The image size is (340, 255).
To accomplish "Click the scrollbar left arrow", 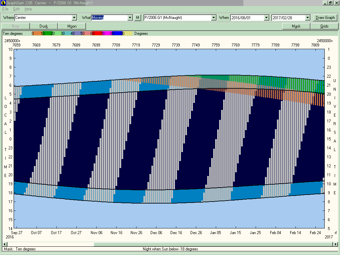I will [4, 244].
